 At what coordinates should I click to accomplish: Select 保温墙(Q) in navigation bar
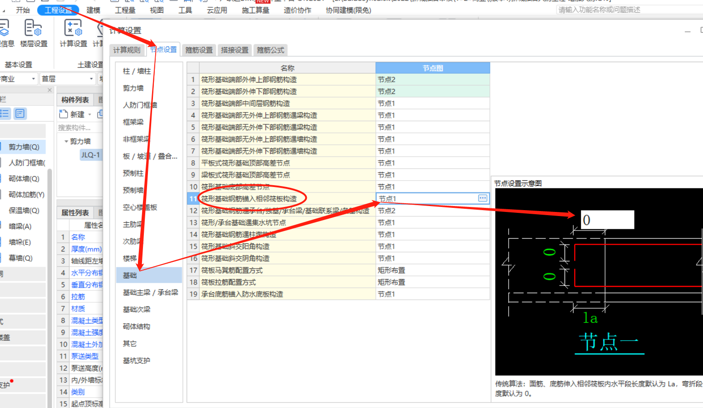[24, 211]
